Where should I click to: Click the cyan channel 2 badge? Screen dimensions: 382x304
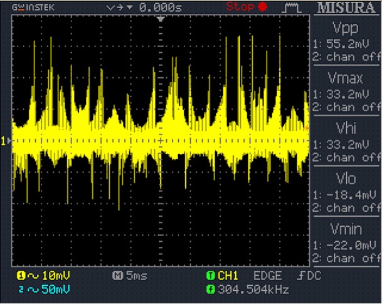pyautogui.click(x=21, y=290)
